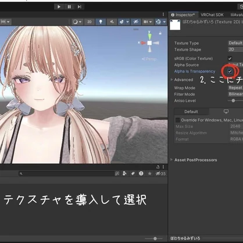Click the Favorites star icon
Screen dimensions: 243x243
coord(149,174)
